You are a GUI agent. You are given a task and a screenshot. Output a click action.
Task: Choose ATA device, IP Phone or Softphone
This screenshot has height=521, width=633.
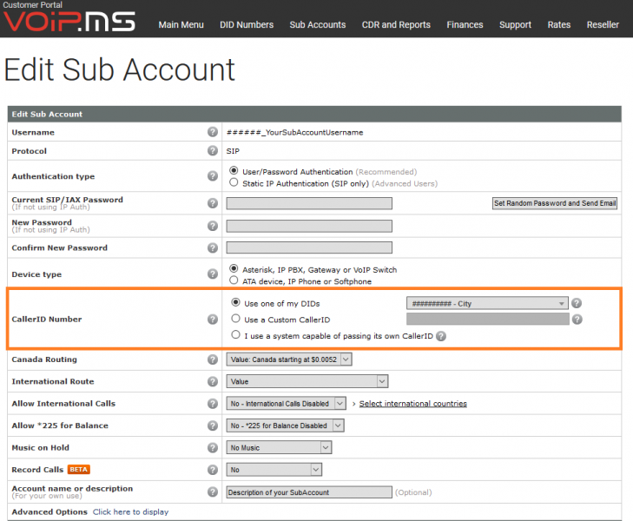pyautogui.click(x=234, y=280)
